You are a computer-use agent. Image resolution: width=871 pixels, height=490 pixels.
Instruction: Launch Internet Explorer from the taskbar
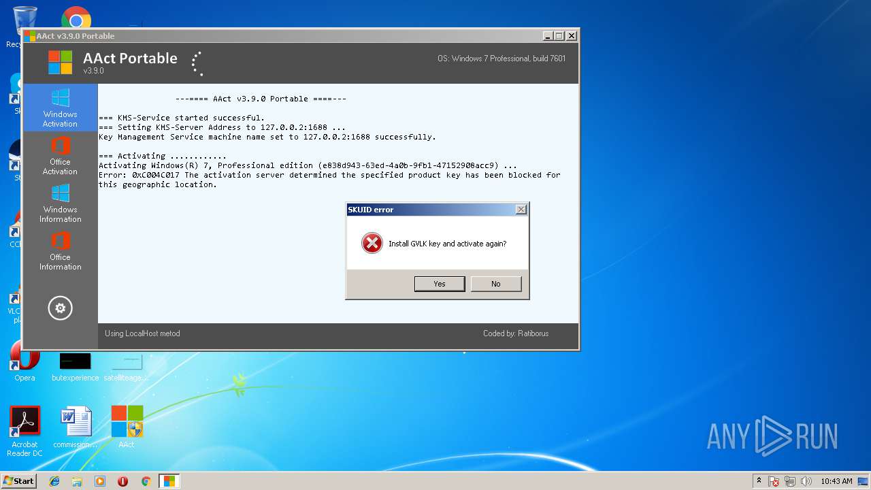pos(54,481)
